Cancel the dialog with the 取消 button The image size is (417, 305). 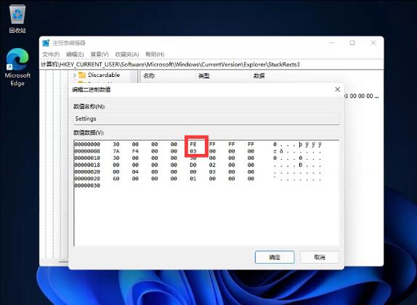coord(320,257)
